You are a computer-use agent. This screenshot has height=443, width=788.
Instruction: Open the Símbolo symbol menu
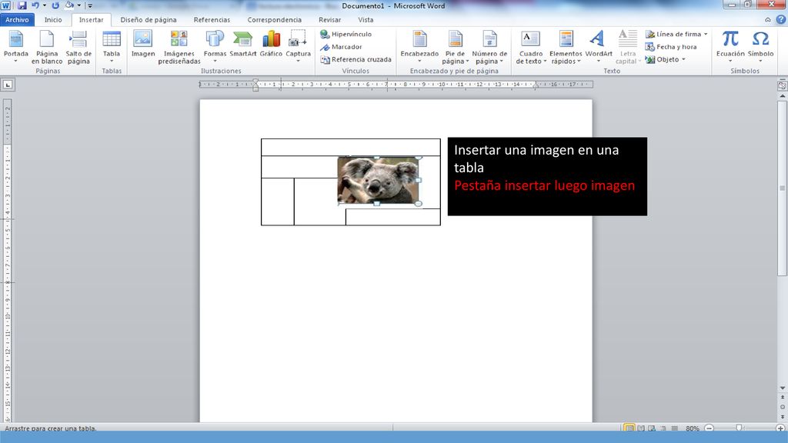(x=760, y=47)
